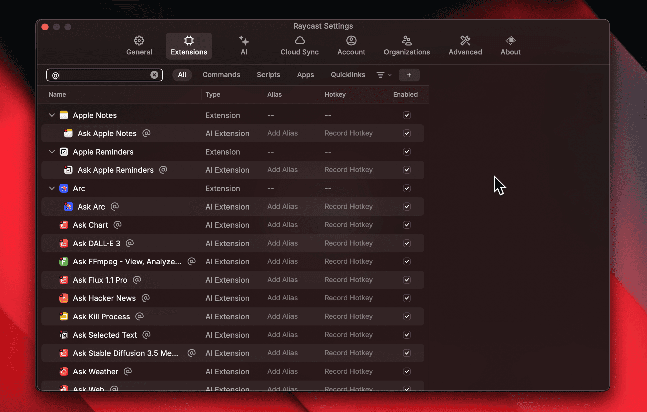Collapse the Apple Notes extension group

pos(52,115)
